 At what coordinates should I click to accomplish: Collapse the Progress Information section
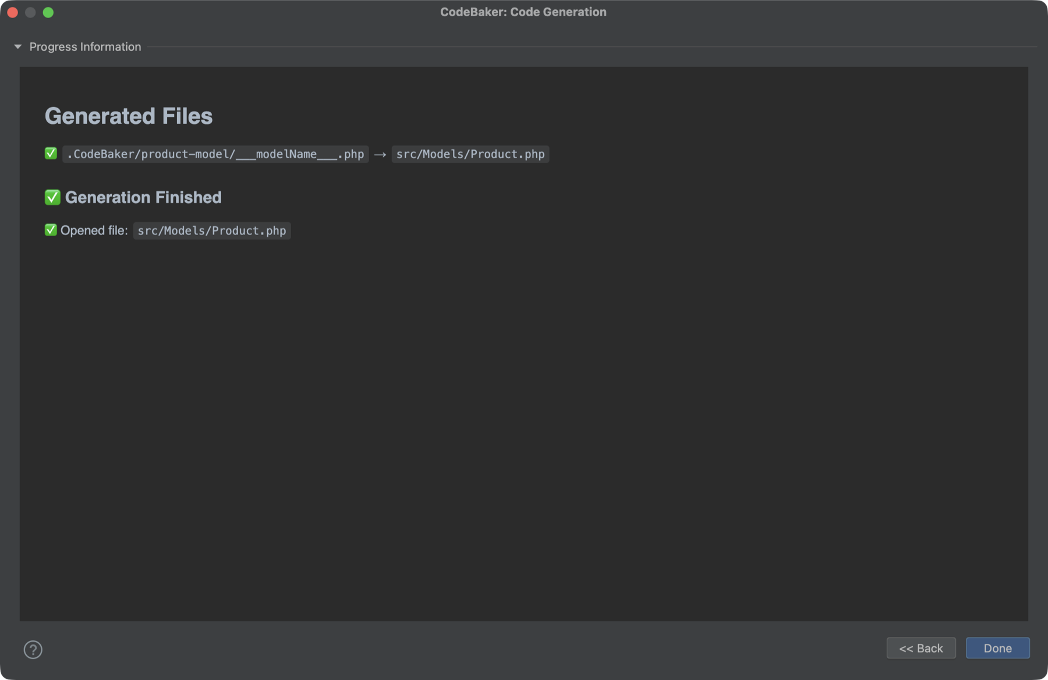17,47
